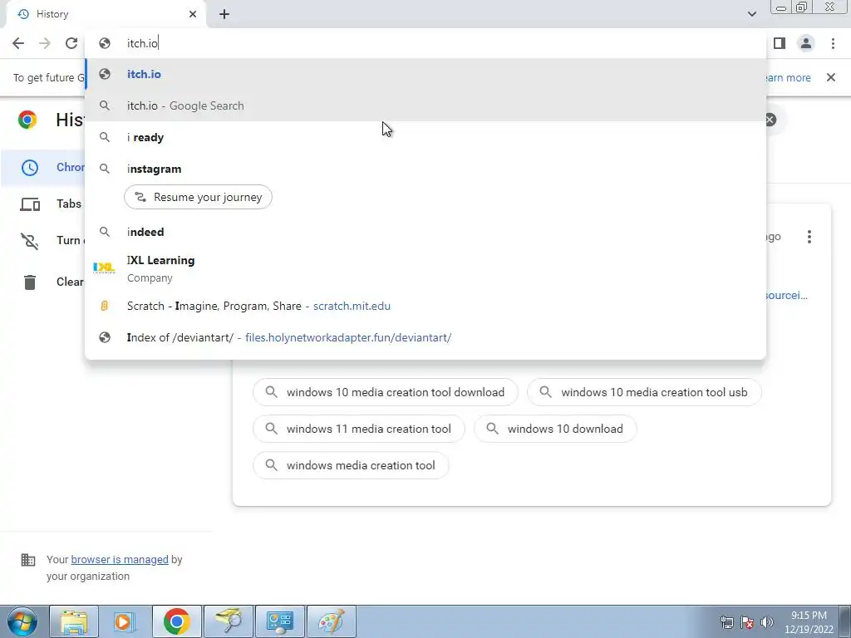Click the managed organization building icon

pos(28,559)
